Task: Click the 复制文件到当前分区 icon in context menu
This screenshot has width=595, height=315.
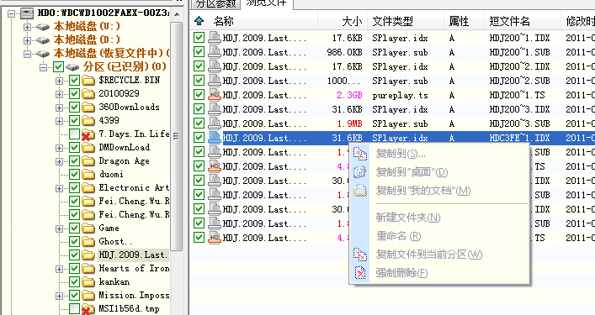Action: [x=359, y=254]
